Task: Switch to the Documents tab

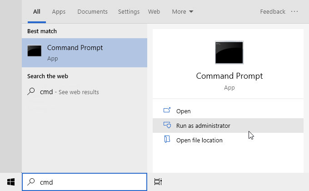Action: pyautogui.click(x=92, y=11)
